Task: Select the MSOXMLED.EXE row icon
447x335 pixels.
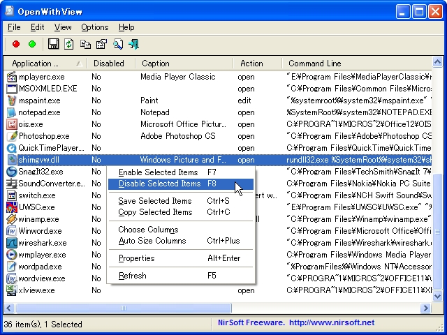Action: 12,89
